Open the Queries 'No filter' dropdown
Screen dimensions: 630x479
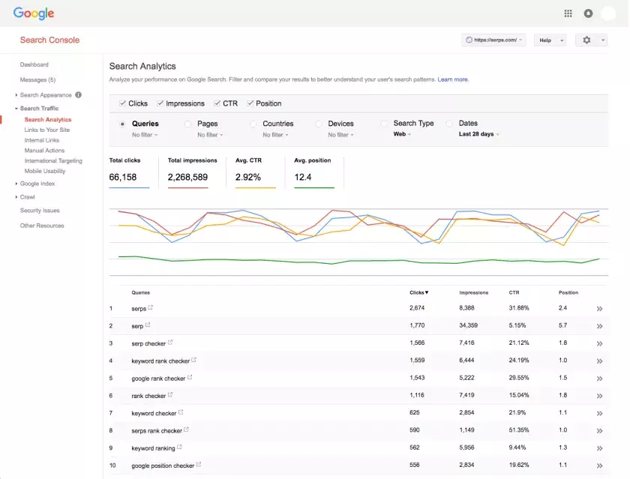click(x=145, y=135)
